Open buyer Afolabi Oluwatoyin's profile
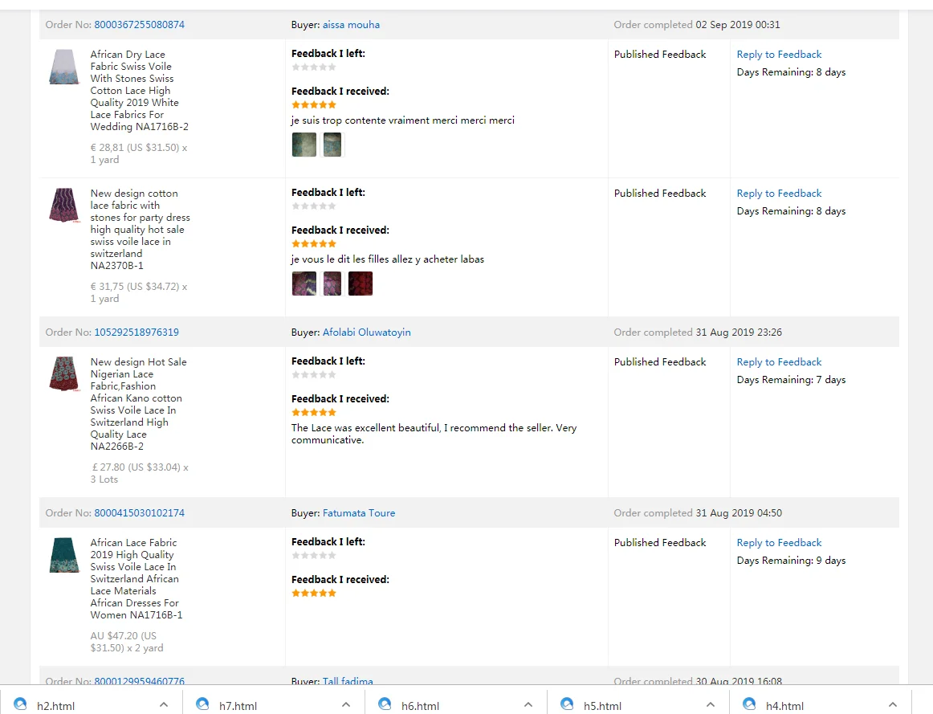This screenshot has width=933, height=714. click(x=366, y=333)
